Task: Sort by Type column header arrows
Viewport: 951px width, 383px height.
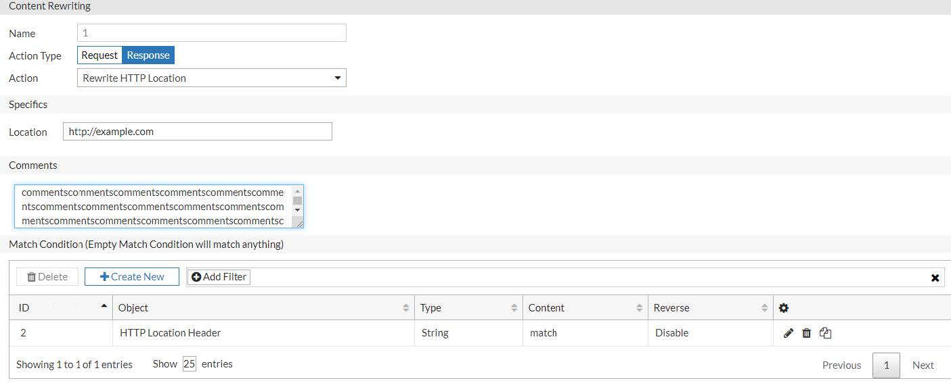Action: click(514, 308)
